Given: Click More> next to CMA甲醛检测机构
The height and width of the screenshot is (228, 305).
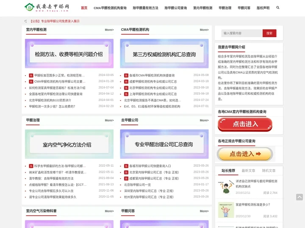Looking at the screenshot, I should click(x=204, y=30).
